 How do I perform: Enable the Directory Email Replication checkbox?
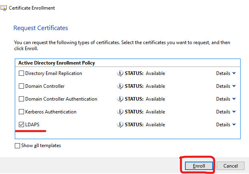tap(22, 73)
